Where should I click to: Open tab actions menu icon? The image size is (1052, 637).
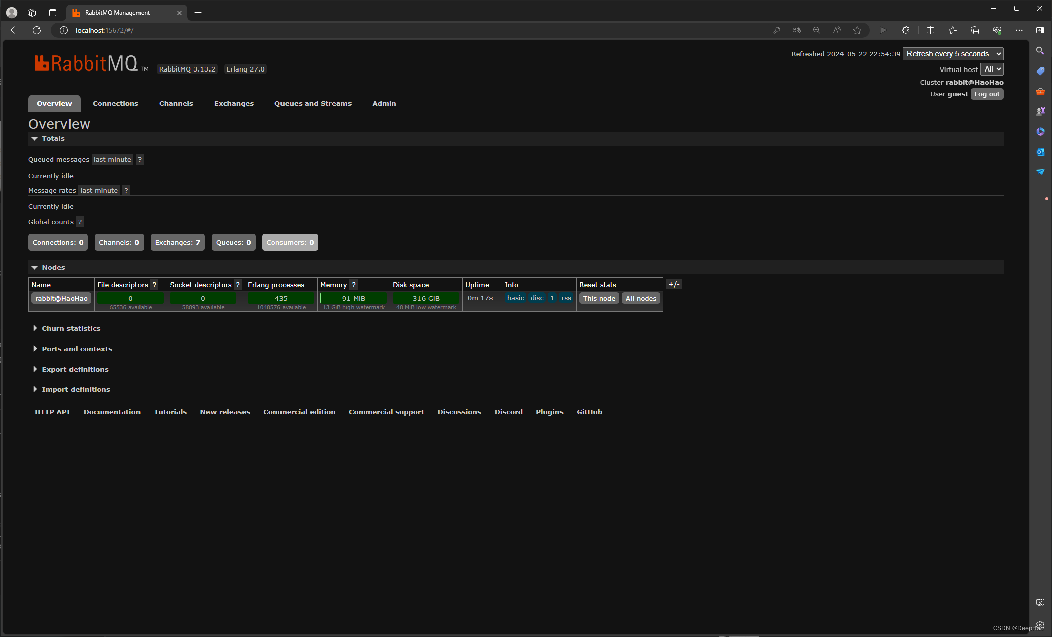click(53, 13)
